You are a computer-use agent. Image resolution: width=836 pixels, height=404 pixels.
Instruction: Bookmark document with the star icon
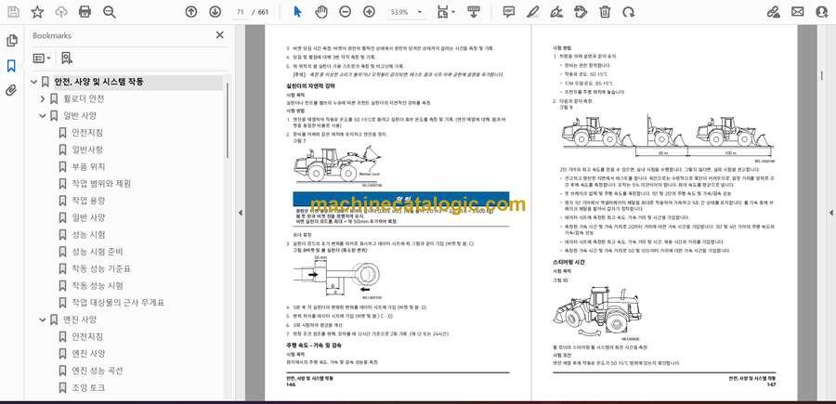pos(37,12)
